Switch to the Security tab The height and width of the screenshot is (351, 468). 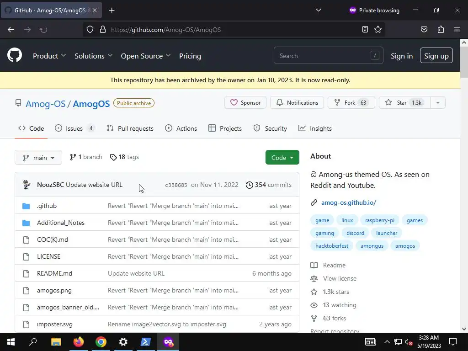point(270,128)
